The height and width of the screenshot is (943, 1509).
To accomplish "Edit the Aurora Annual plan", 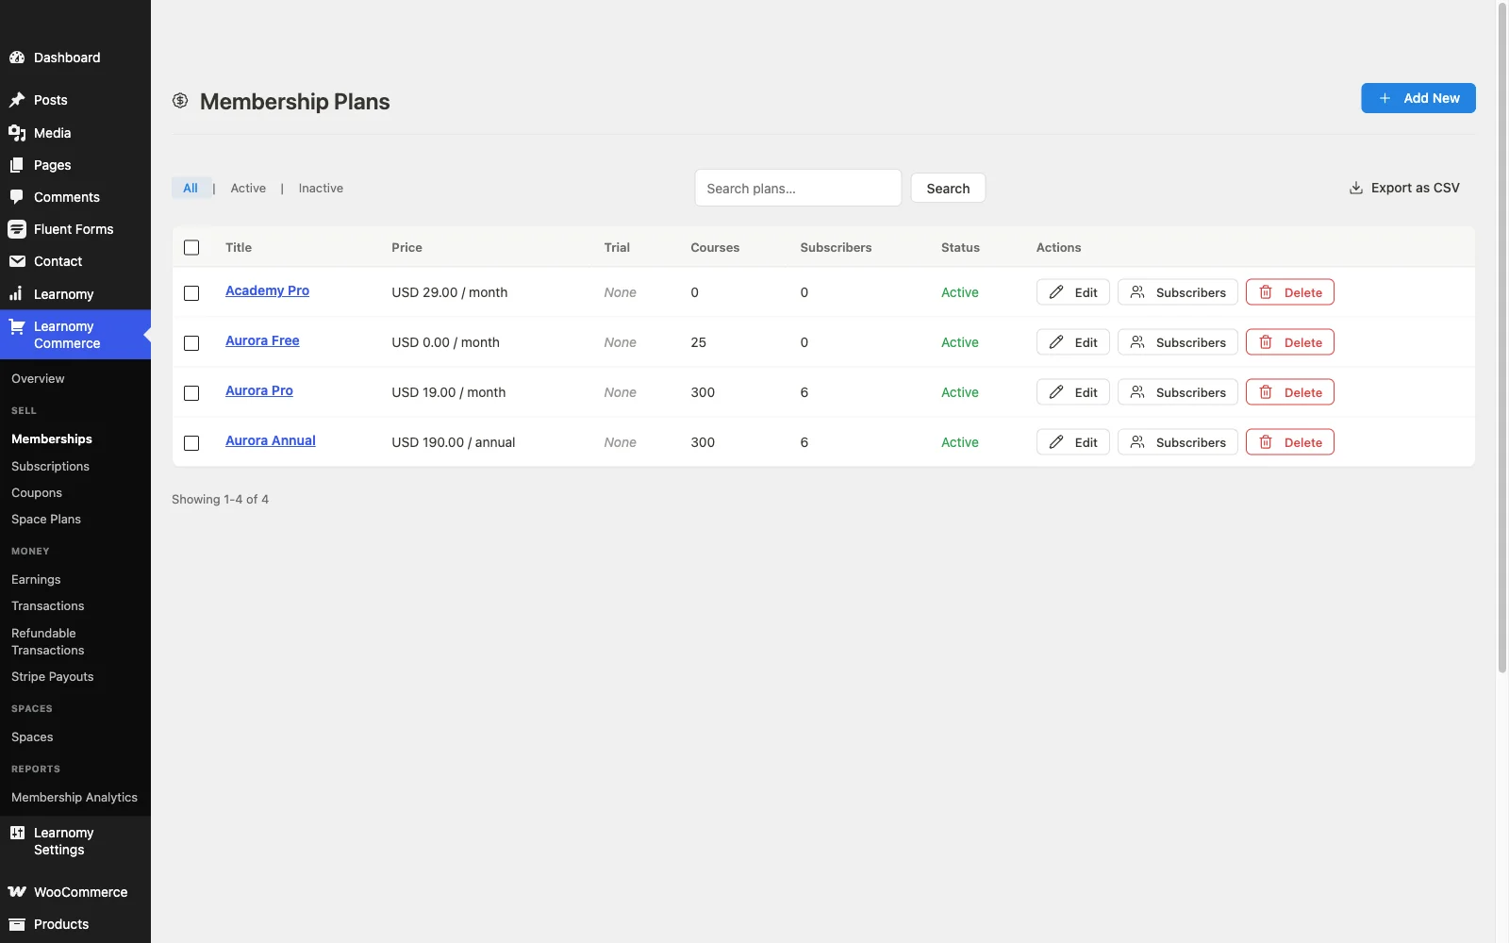I will pyautogui.click(x=1073, y=442).
